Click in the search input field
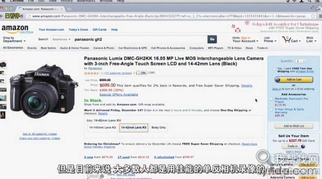This screenshot has width=322, height=179. pyautogui.click(x=140, y=39)
